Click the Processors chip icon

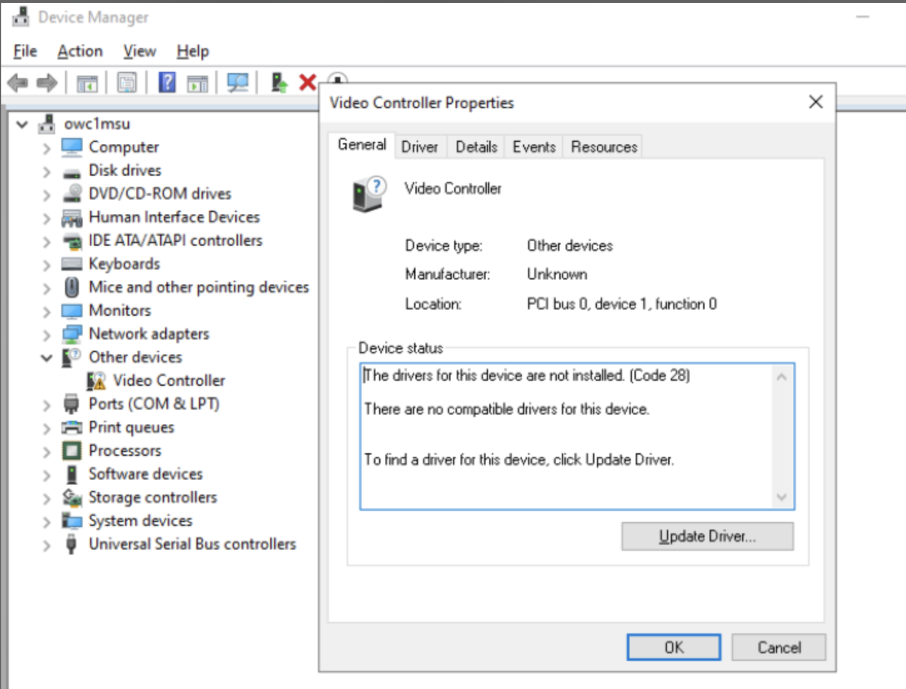click(x=72, y=451)
